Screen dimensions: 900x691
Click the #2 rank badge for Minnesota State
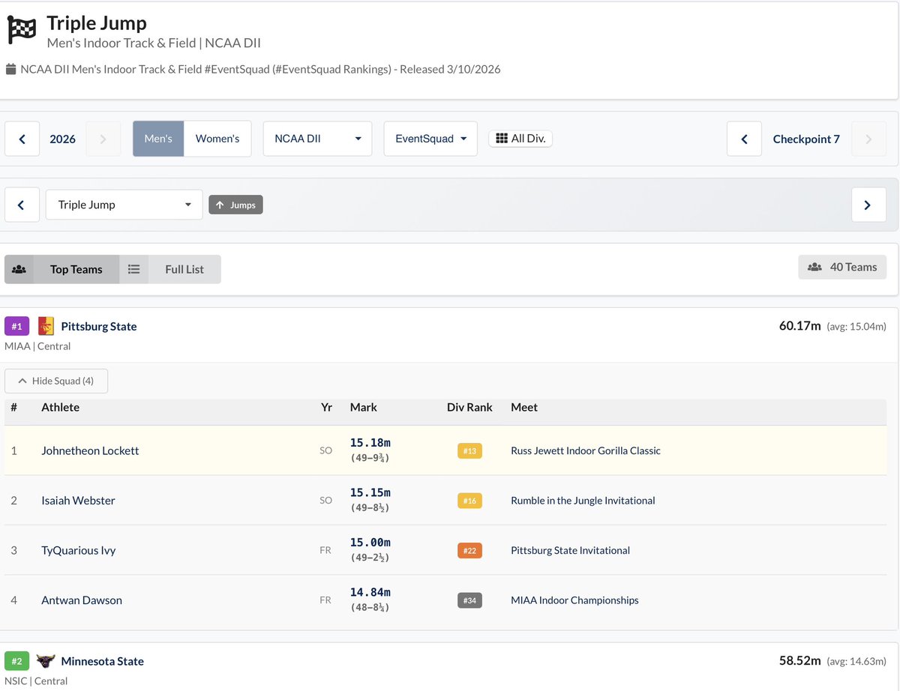[16, 661]
